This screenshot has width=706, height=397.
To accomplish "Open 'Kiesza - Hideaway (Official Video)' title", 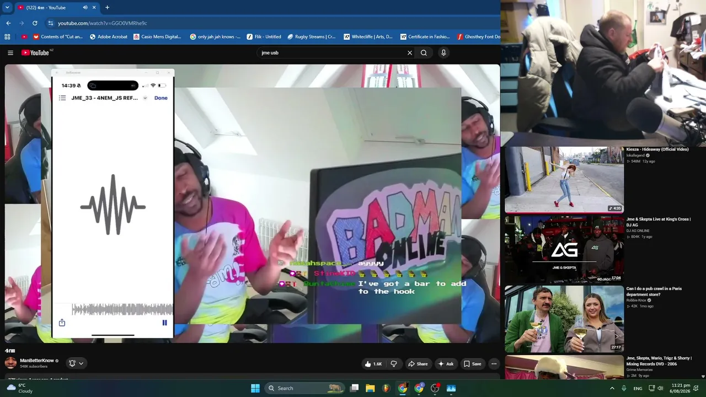I will [657, 149].
